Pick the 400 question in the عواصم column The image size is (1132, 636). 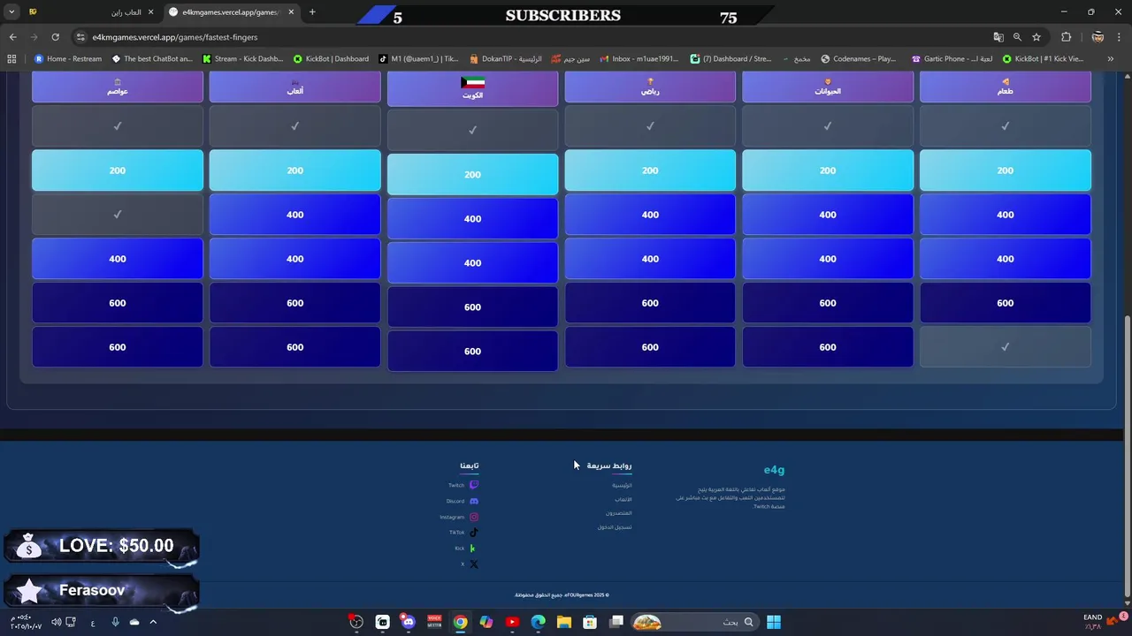[118, 259]
